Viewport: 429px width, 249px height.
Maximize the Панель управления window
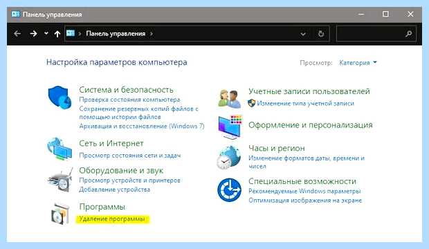pos(385,14)
